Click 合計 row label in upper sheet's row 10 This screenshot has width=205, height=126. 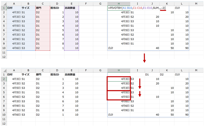coord(119,48)
